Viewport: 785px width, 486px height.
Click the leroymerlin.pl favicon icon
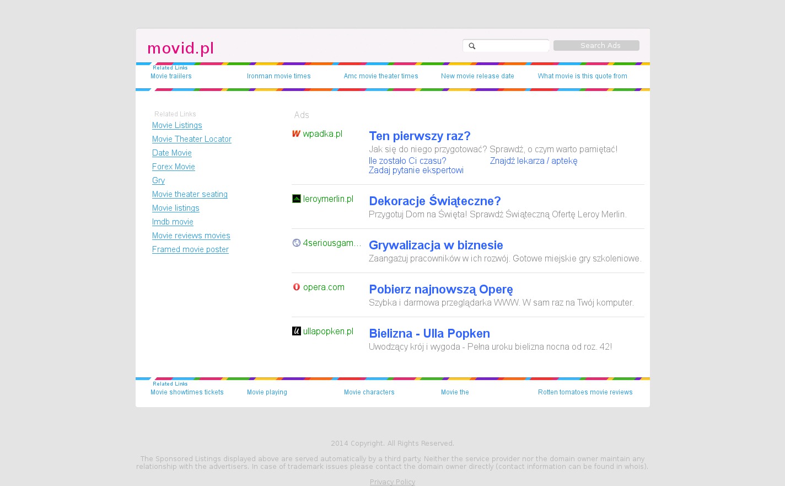pos(296,199)
